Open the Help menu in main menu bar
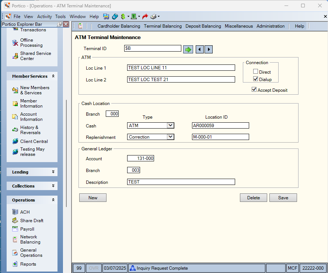This screenshot has width=328, height=273. pyautogui.click(x=94, y=17)
